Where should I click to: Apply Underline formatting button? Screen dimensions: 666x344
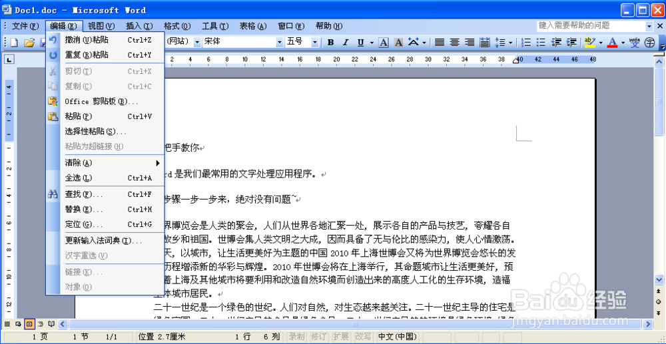click(360, 43)
